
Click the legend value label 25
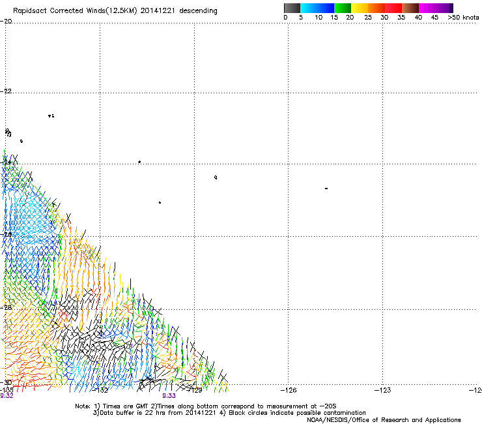click(368, 18)
